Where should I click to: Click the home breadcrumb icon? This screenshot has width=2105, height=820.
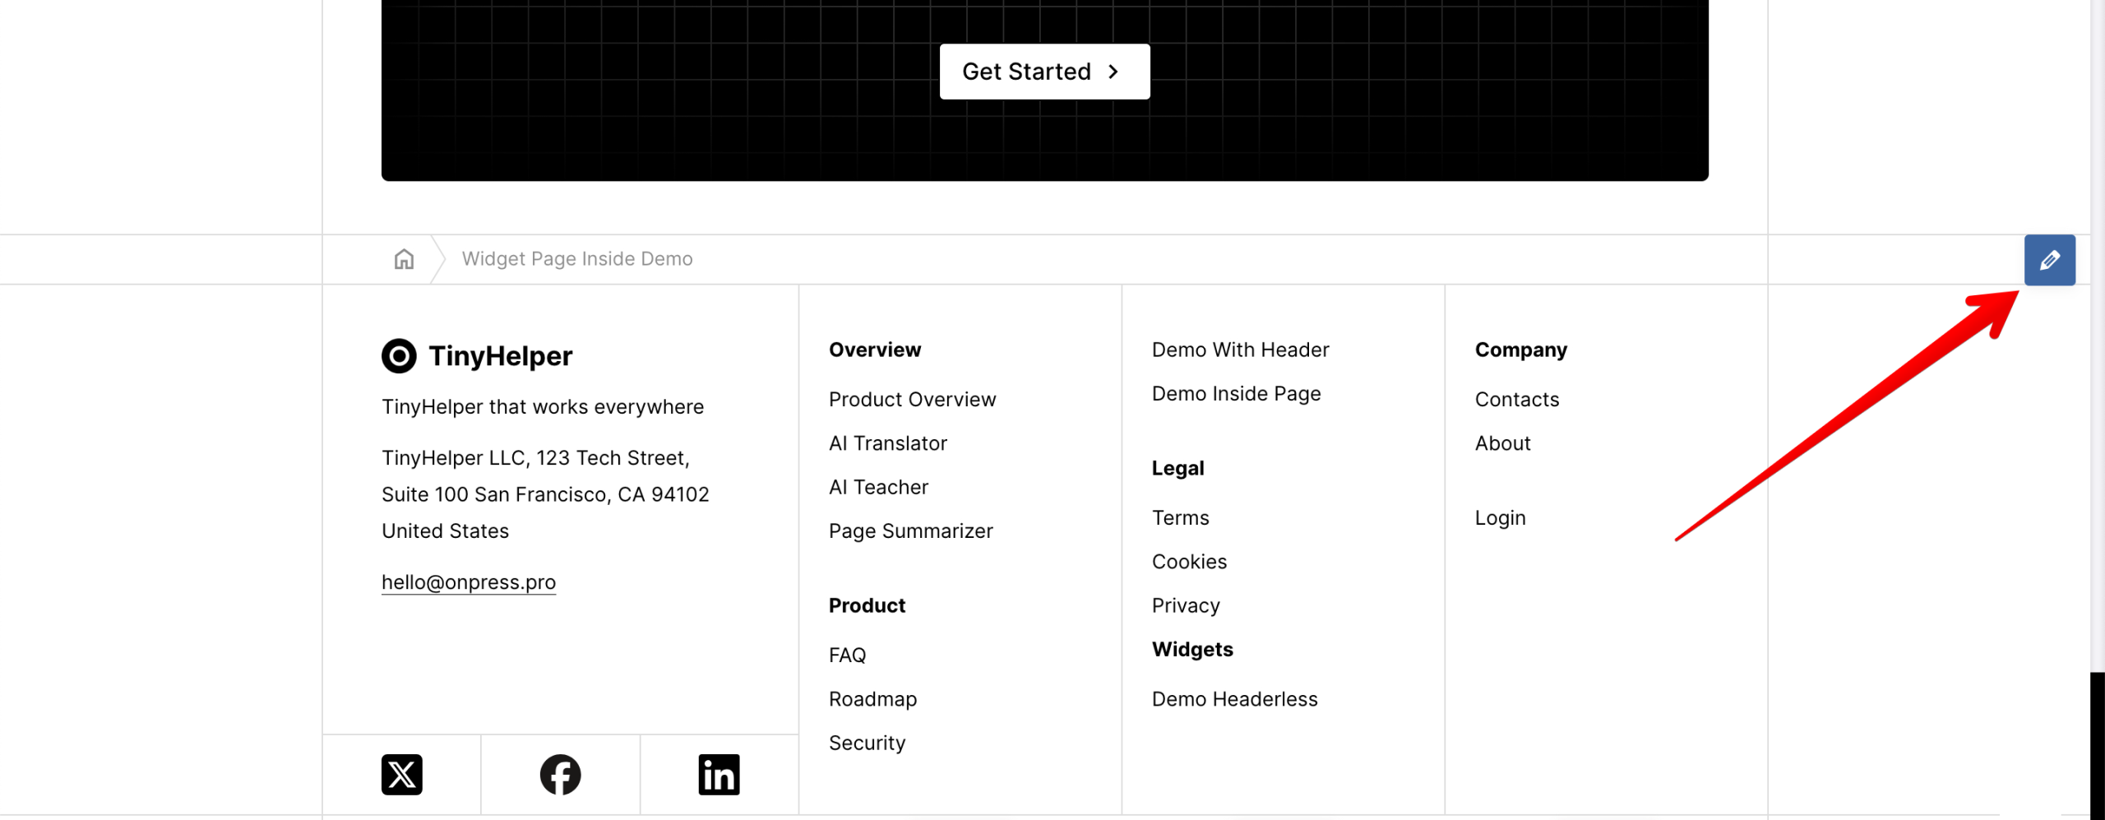coord(404,260)
